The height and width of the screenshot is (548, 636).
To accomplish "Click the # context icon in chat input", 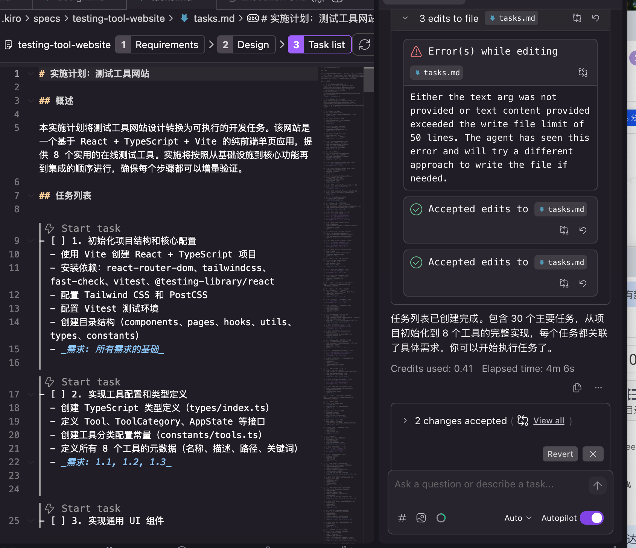I will [x=402, y=518].
